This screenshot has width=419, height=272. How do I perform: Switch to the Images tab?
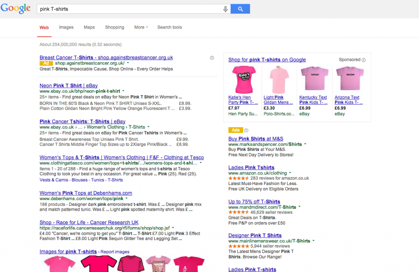tap(66, 27)
